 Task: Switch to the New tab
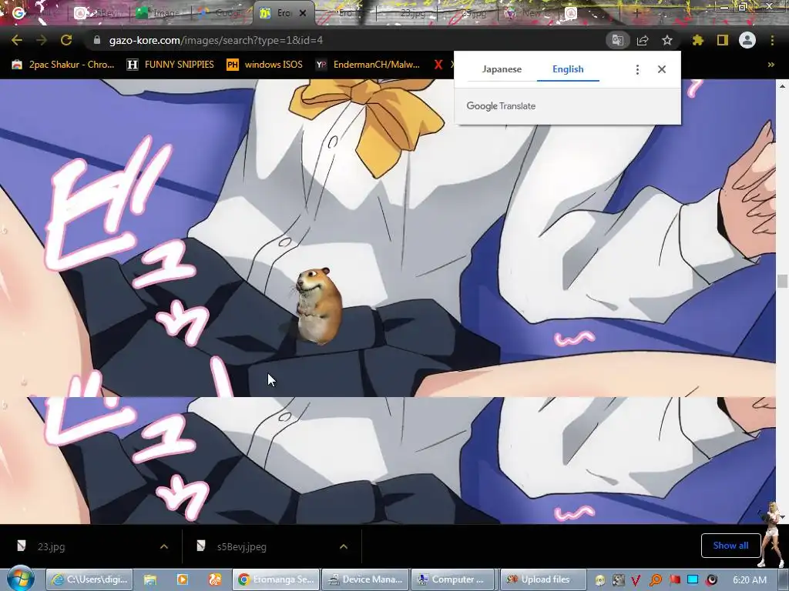529,13
